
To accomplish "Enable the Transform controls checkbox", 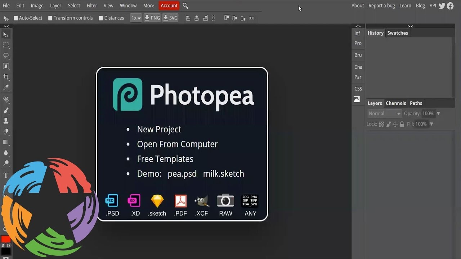I will click(x=50, y=18).
